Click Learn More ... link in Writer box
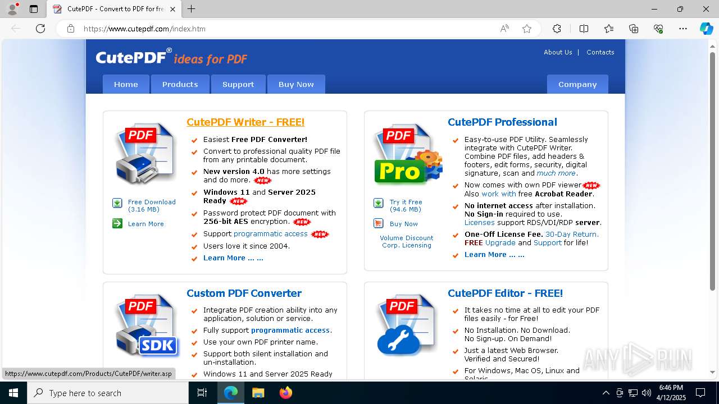Viewport: 719px width, 404px height. (233, 258)
